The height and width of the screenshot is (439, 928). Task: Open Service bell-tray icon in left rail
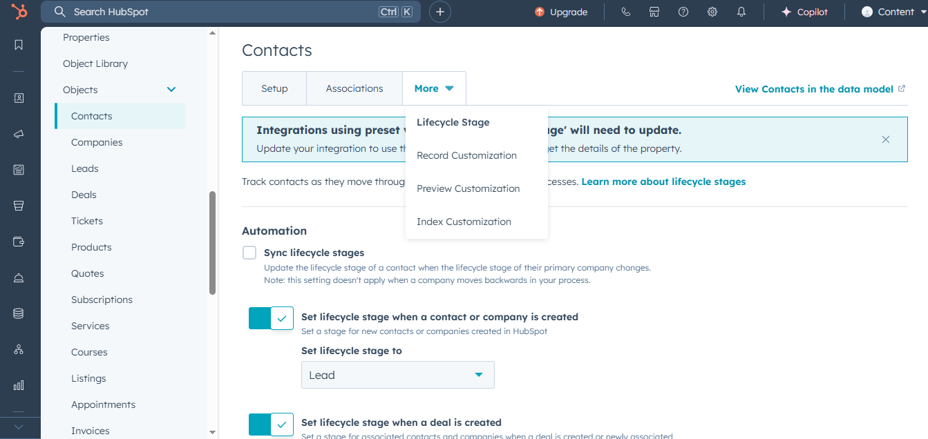[19, 277]
